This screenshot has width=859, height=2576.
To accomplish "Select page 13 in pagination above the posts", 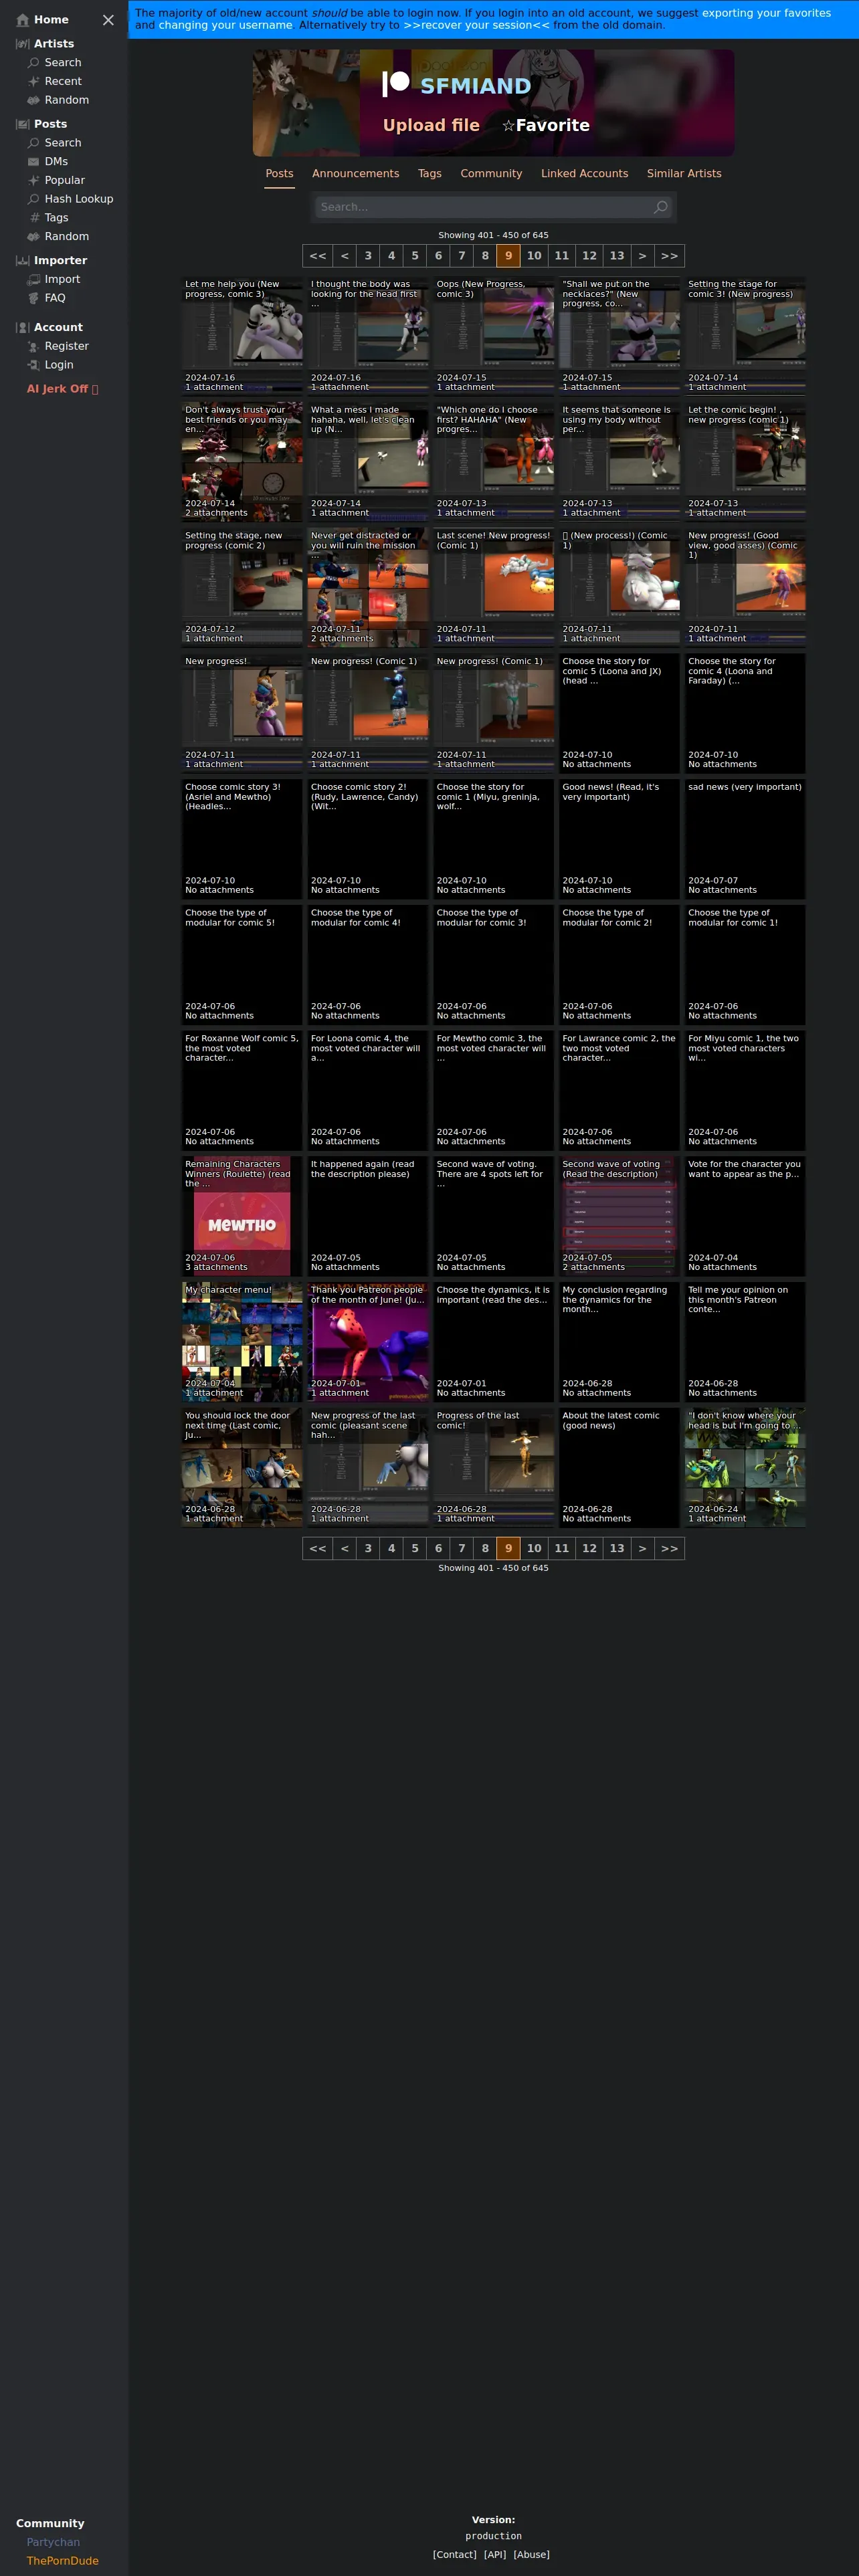I will click(x=617, y=256).
